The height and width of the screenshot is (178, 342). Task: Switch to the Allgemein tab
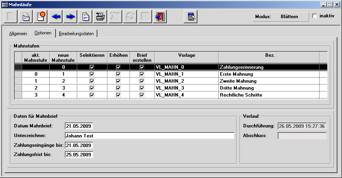18,34
